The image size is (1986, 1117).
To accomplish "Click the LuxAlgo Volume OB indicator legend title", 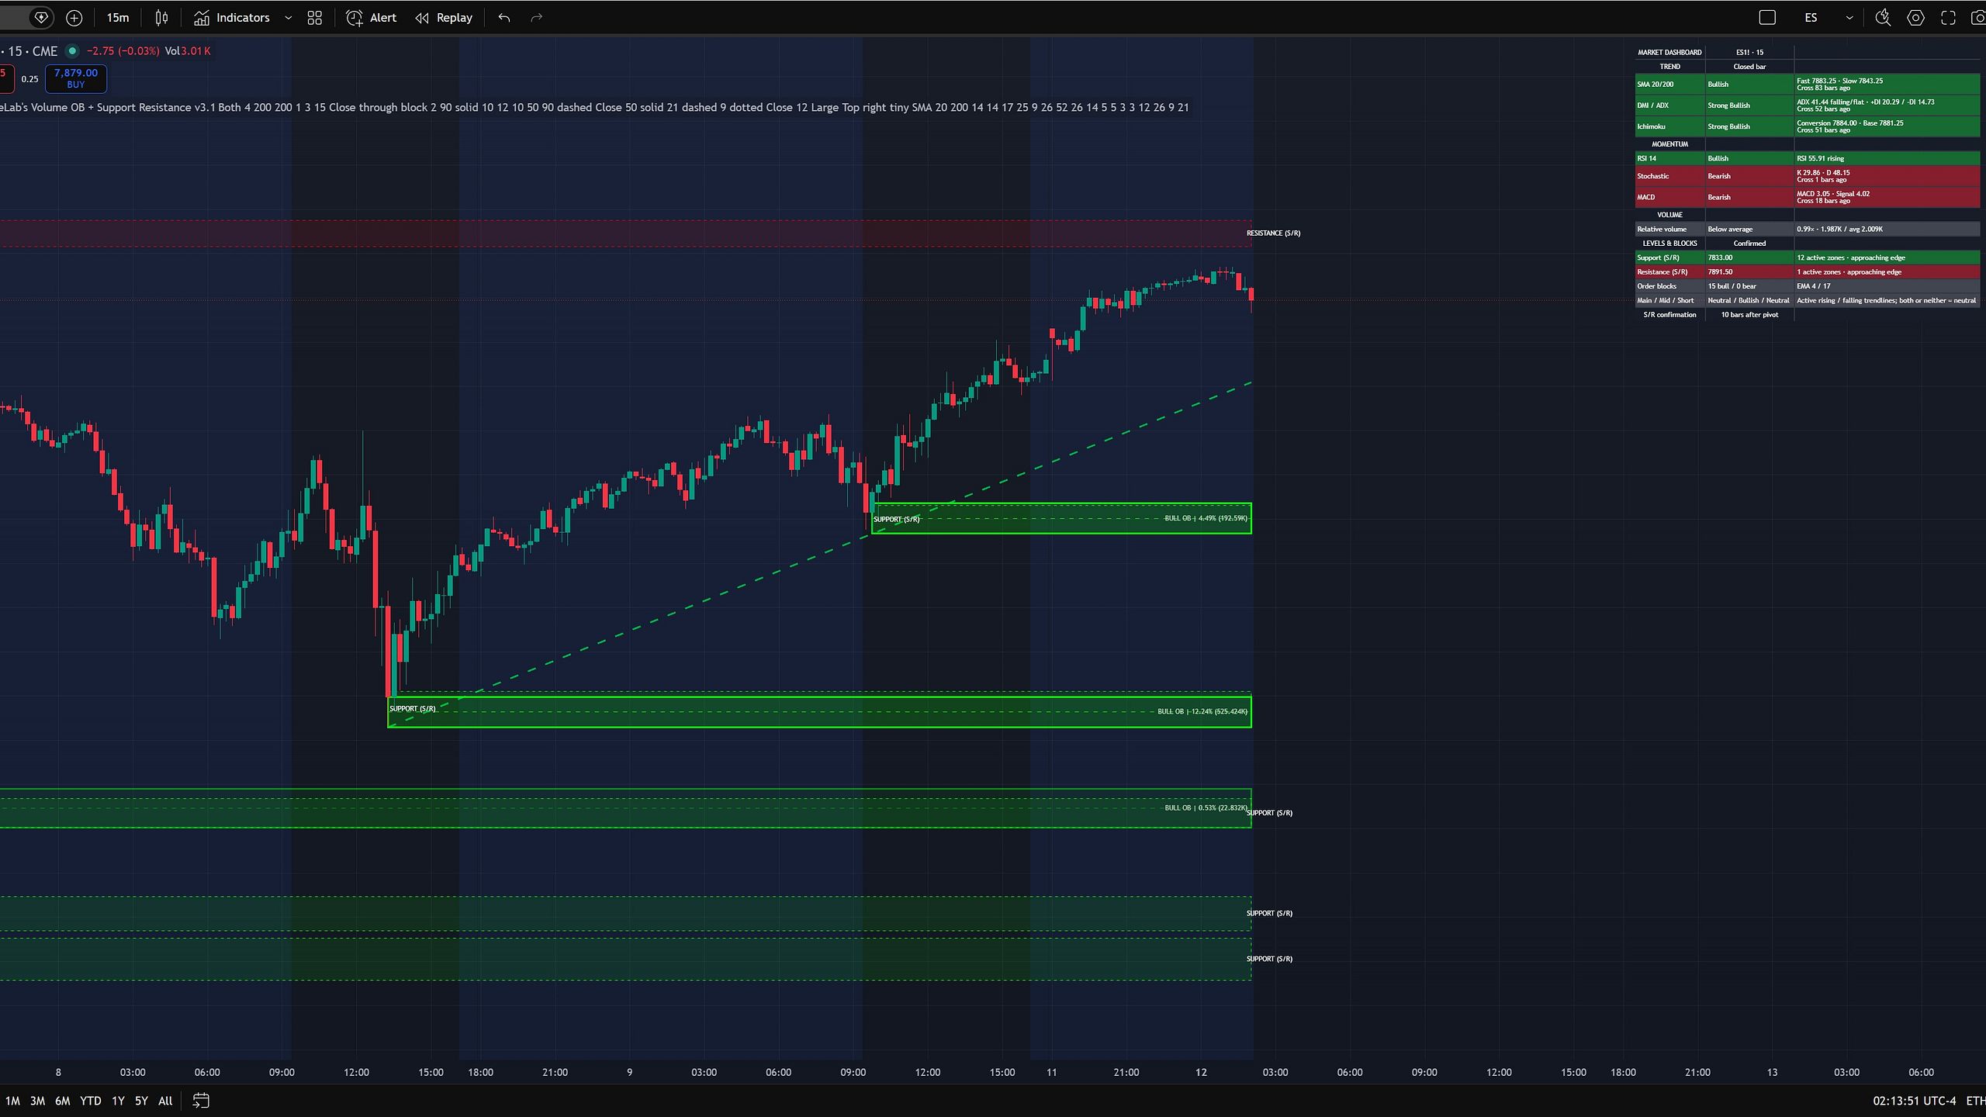I will (108, 107).
